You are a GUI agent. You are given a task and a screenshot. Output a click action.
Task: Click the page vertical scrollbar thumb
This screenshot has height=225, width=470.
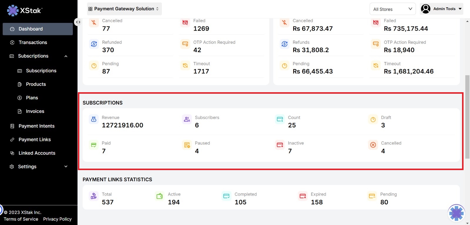coord(467,117)
